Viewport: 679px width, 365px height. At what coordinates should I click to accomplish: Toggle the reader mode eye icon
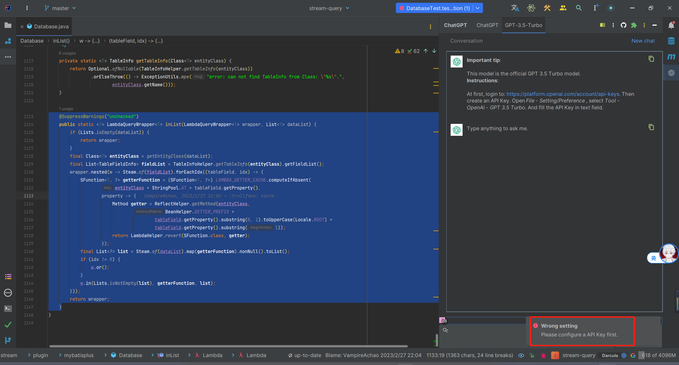click(x=521, y=355)
